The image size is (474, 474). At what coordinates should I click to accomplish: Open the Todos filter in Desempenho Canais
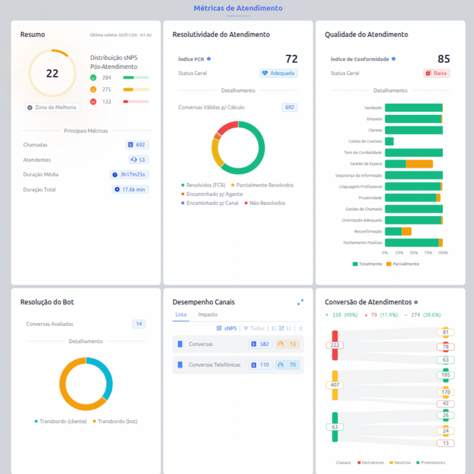click(x=254, y=328)
